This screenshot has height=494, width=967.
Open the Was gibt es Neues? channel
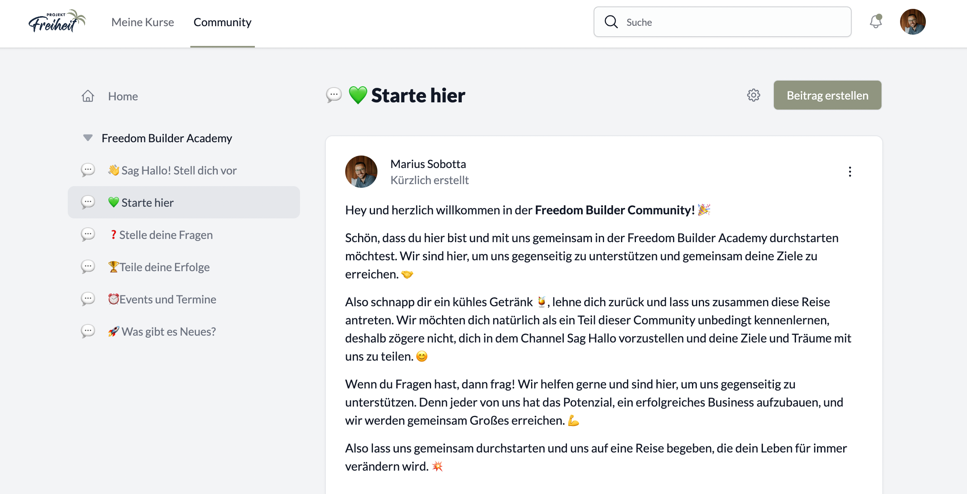point(168,332)
